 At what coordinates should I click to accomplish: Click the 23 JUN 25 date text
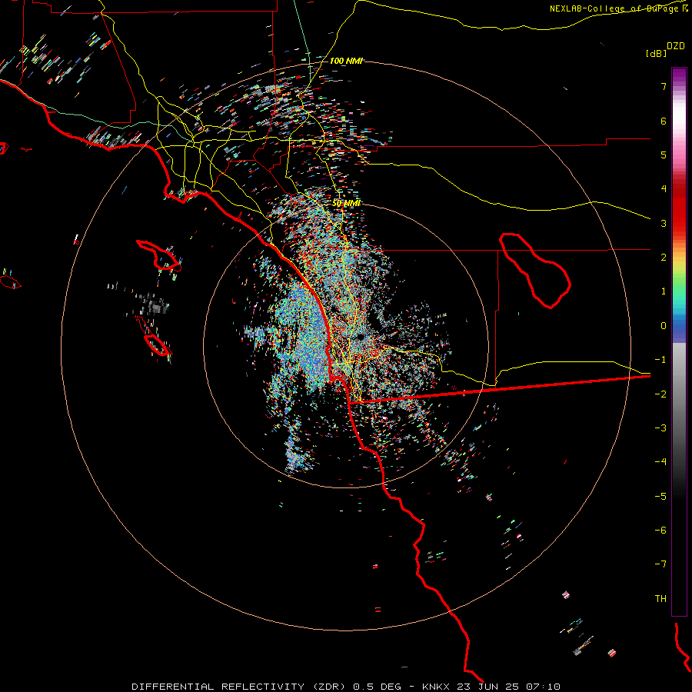tap(487, 687)
